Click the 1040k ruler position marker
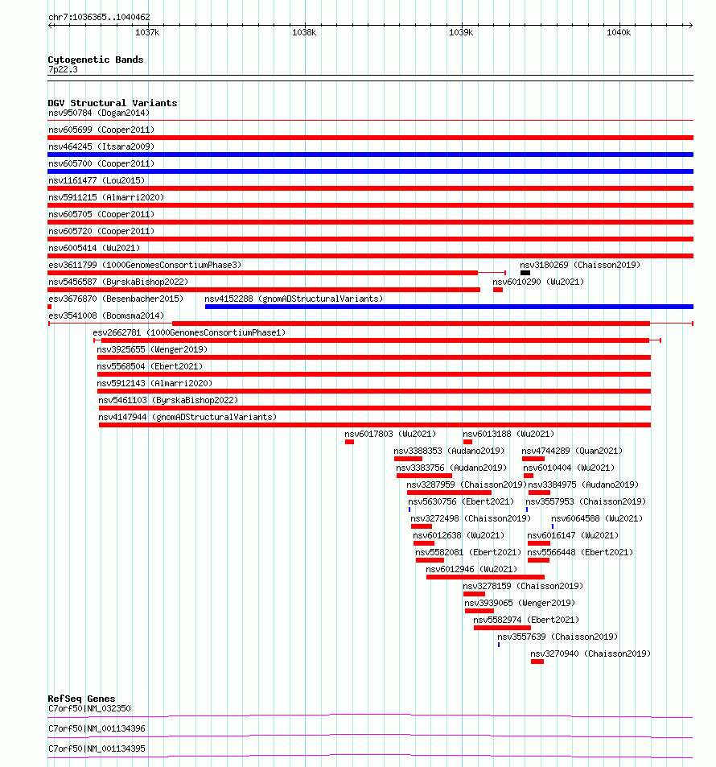Image resolution: width=716 pixels, height=767 pixels. coord(619,33)
